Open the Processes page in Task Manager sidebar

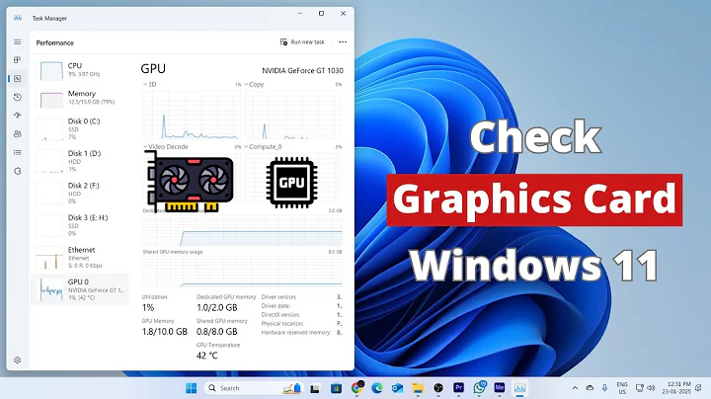pyautogui.click(x=17, y=60)
